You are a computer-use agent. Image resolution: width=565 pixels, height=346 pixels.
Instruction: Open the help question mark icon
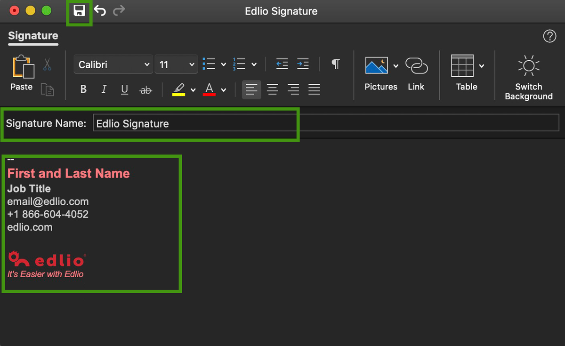549,36
